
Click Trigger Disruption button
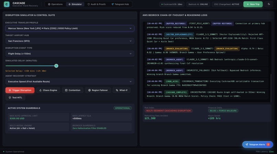coord(20,90)
